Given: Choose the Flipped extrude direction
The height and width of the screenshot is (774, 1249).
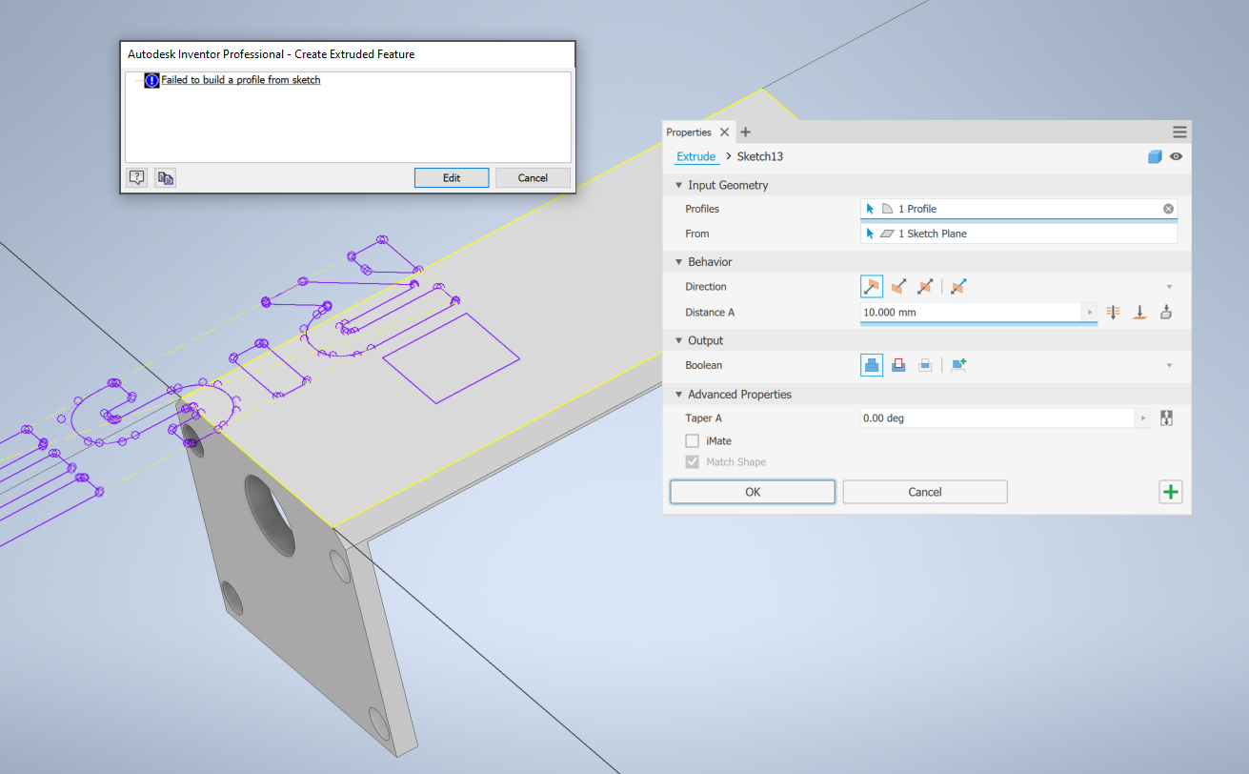Looking at the screenshot, I should [898, 286].
